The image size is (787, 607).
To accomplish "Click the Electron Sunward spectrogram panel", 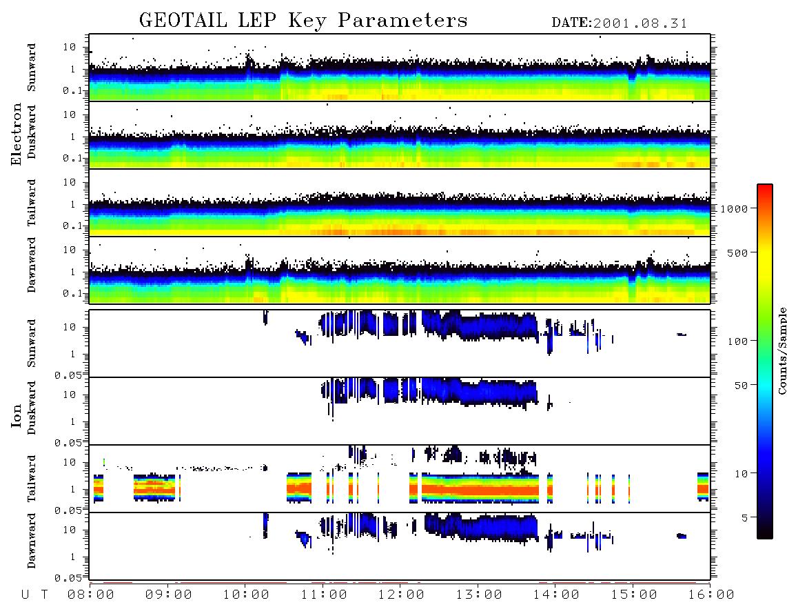I will [400, 68].
